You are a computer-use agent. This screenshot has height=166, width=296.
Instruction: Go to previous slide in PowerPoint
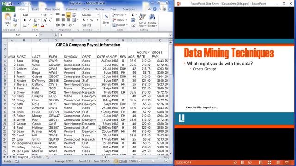[235, 162]
